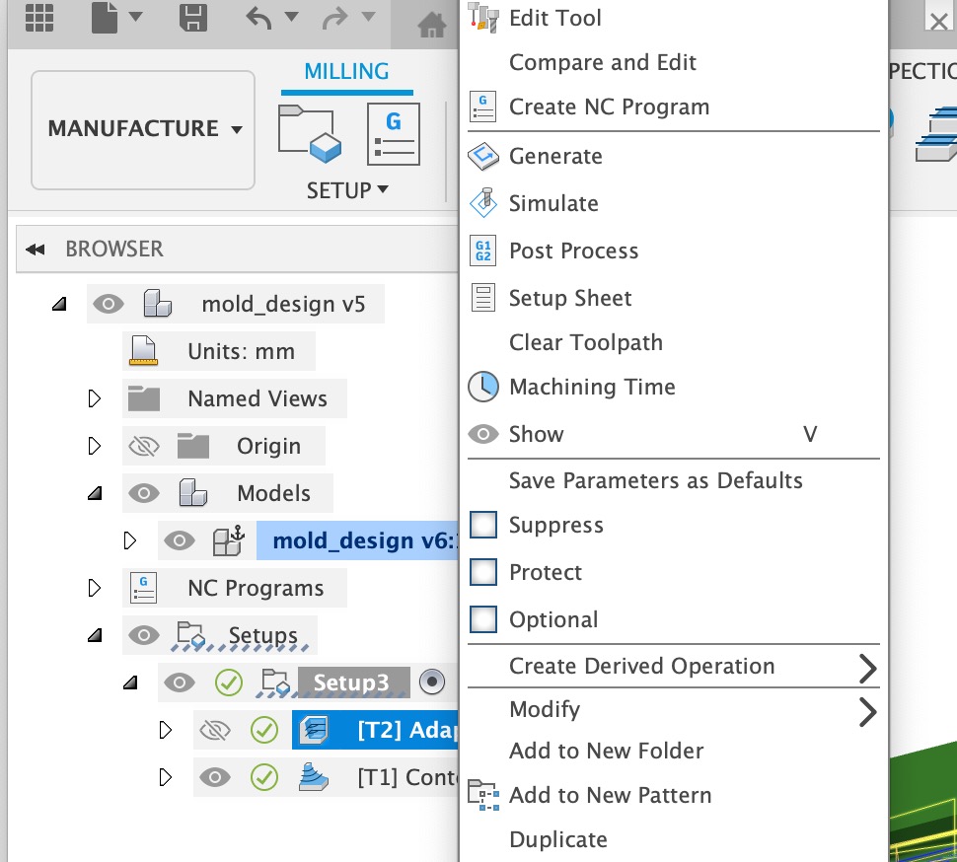Click the File document icon
Viewport: 957px width, 862px height.
coord(104,17)
